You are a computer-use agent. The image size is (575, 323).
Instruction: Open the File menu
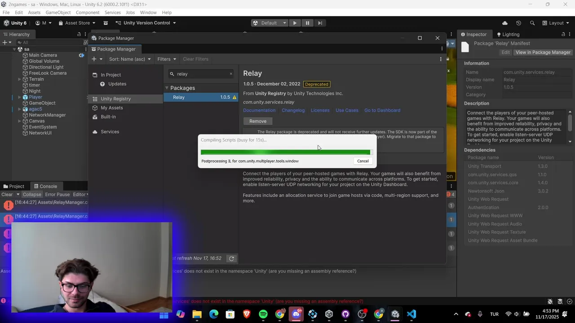click(6, 13)
